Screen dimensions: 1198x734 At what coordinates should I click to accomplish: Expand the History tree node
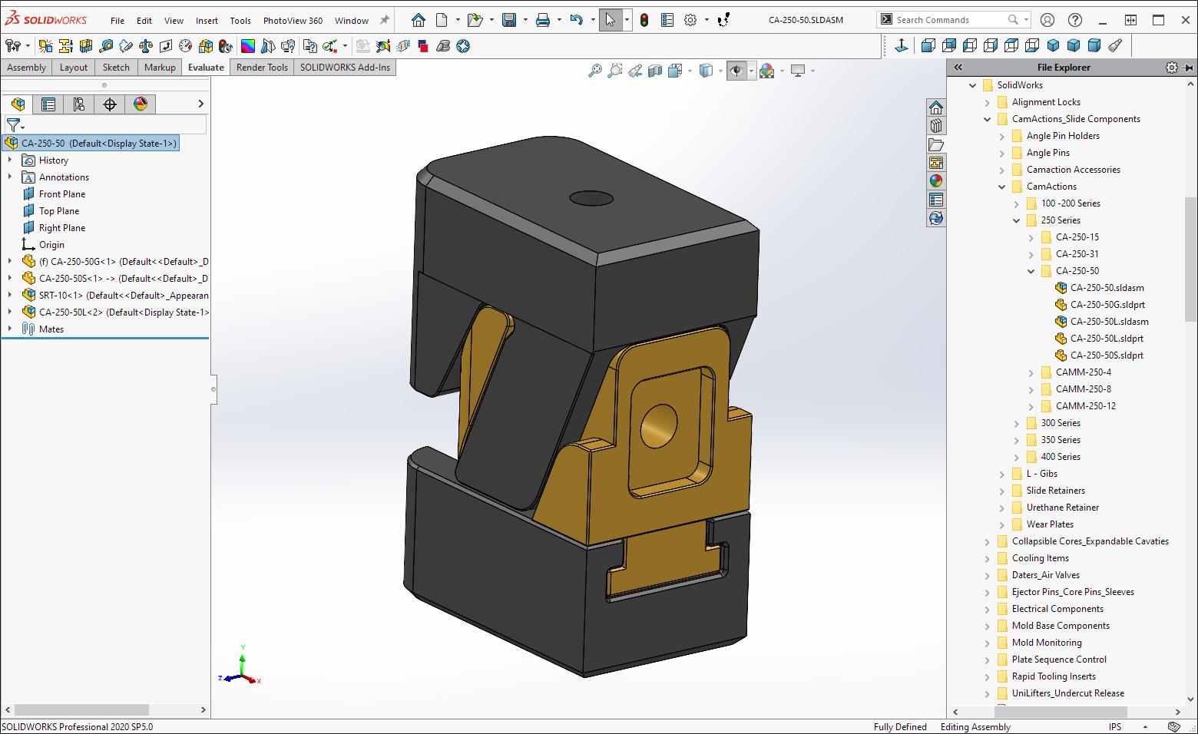[x=10, y=160]
